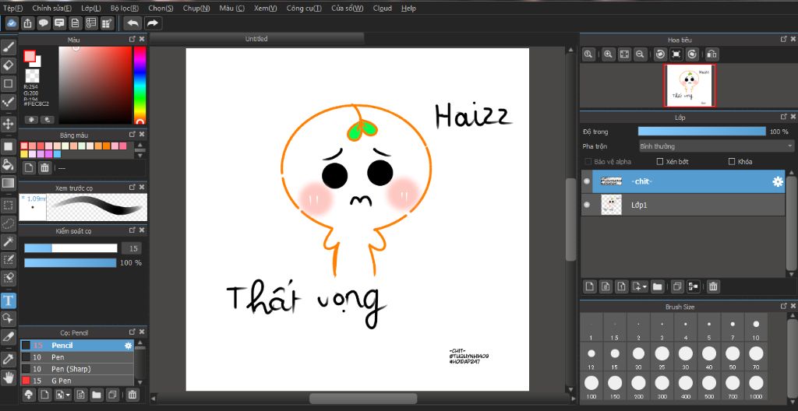The height and width of the screenshot is (411, 798).
Task: Open the Công cụ(T) menu
Action: 304,8
